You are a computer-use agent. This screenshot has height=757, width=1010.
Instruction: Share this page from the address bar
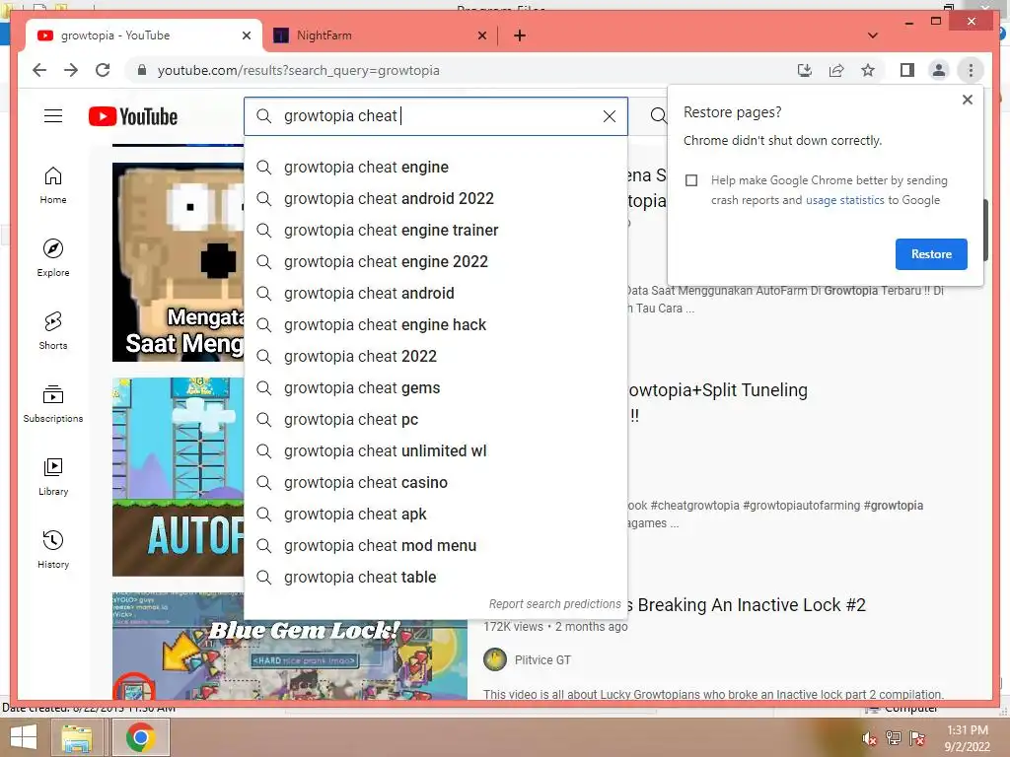836,70
